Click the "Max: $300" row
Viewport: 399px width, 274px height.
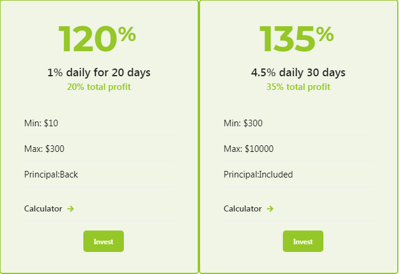coord(99,148)
